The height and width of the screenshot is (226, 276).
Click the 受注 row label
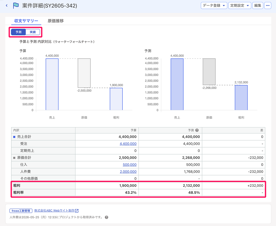coord(23,144)
